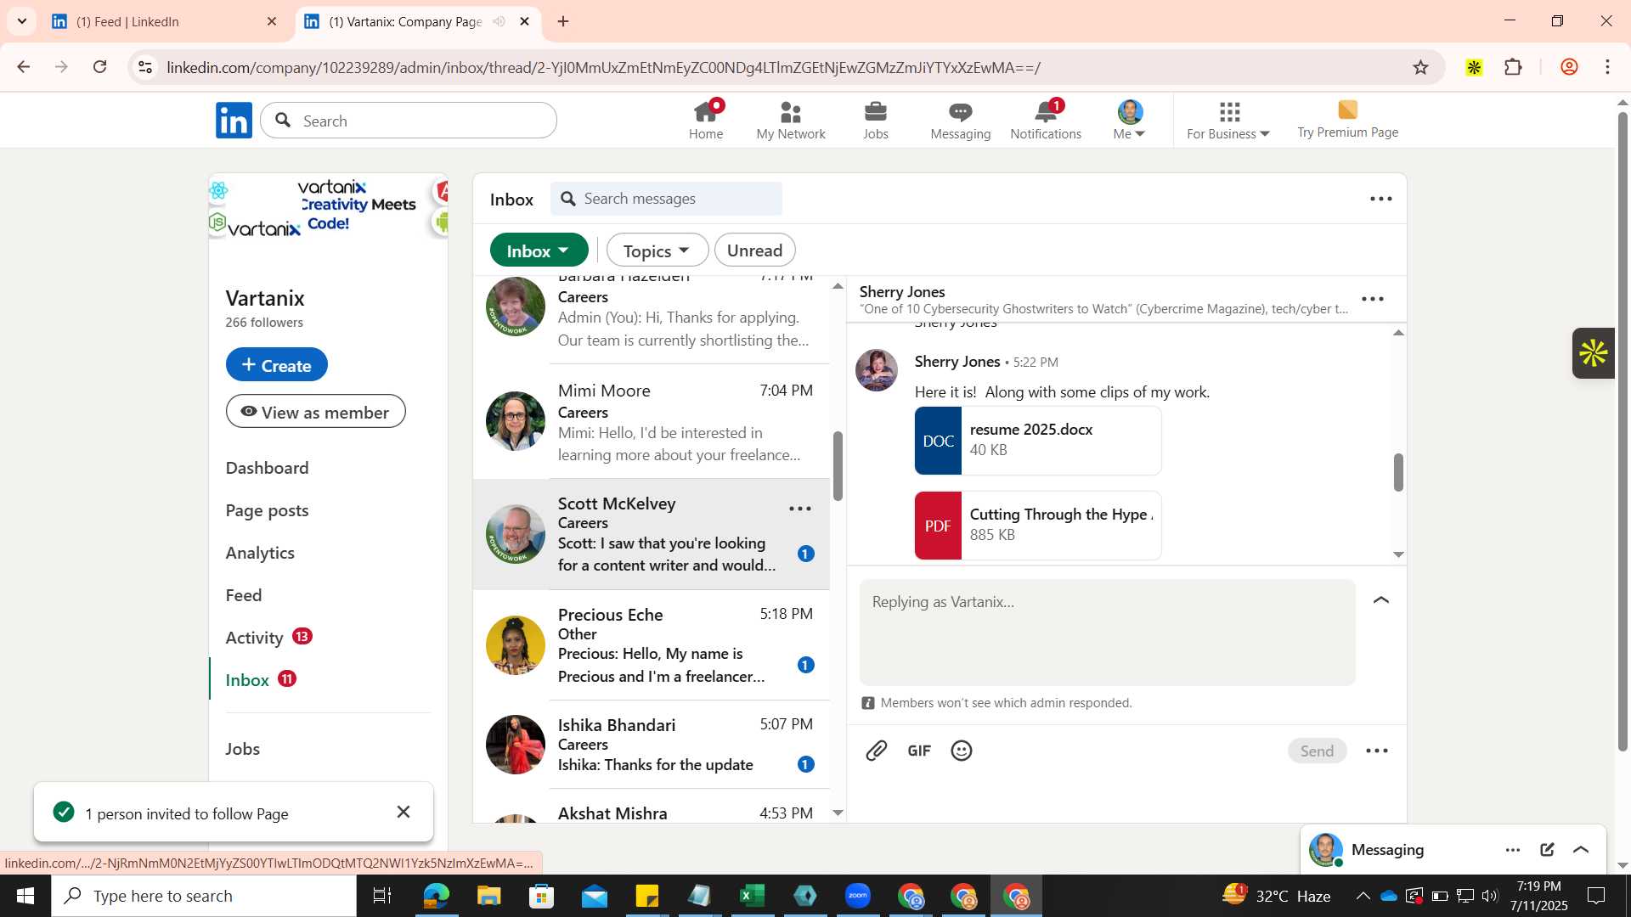This screenshot has height=917, width=1631.
Task: Open browser extensions puzzle icon
Action: (1513, 67)
